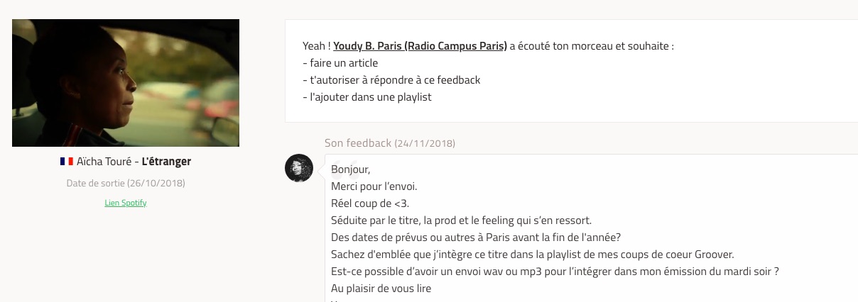Click the 'Merci pour l'envoi.' line
Screen dimensions: 858x302
tap(374, 187)
